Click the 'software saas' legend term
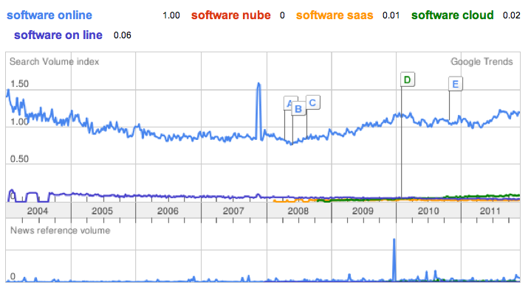This screenshot has height=291, width=531. (x=335, y=15)
